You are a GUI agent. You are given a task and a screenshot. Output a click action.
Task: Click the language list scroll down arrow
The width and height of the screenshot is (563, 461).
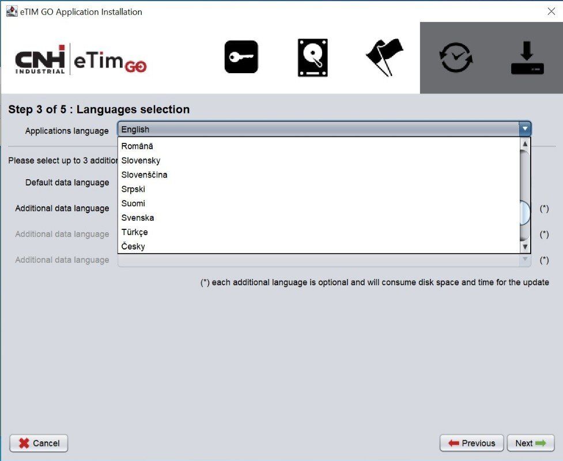525,247
